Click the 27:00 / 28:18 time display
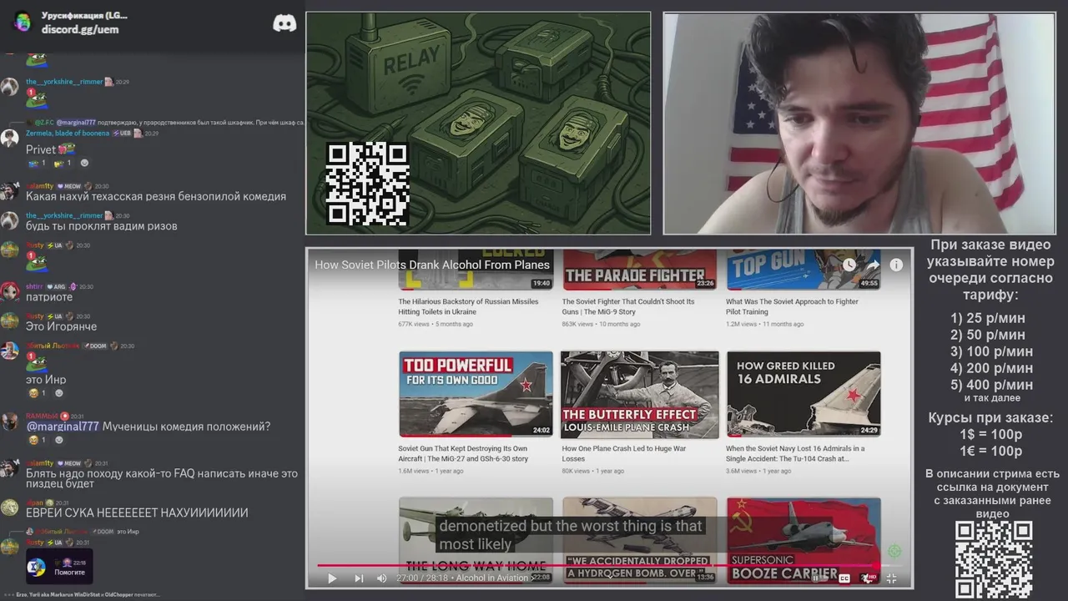 pyautogui.click(x=422, y=578)
